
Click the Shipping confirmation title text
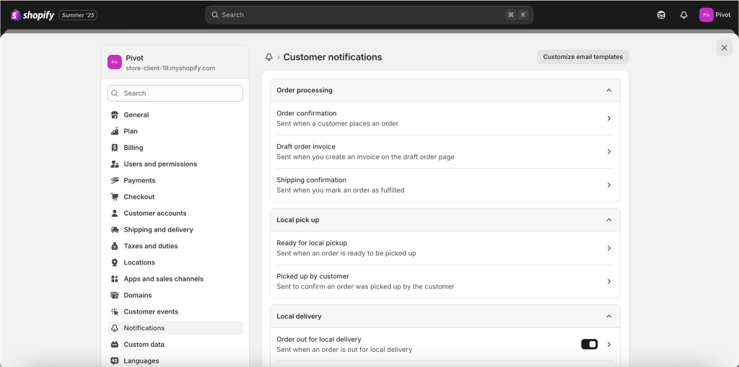pyautogui.click(x=312, y=180)
